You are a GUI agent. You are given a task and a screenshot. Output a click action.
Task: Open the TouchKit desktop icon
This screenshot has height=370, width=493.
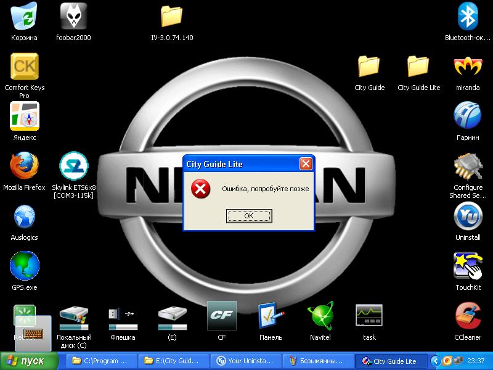coord(468,265)
